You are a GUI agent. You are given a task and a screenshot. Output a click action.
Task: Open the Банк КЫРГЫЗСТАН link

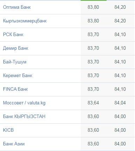tap(24, 117)
